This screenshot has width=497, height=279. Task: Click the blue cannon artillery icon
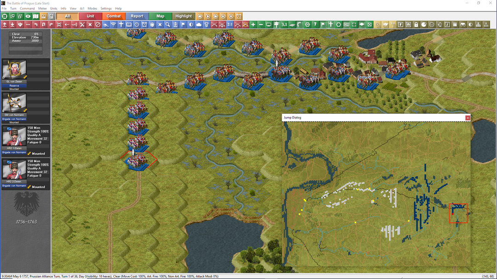click(105, 25)
